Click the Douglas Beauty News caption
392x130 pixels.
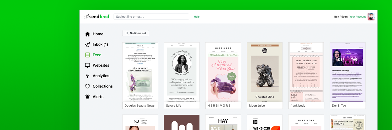140,106
